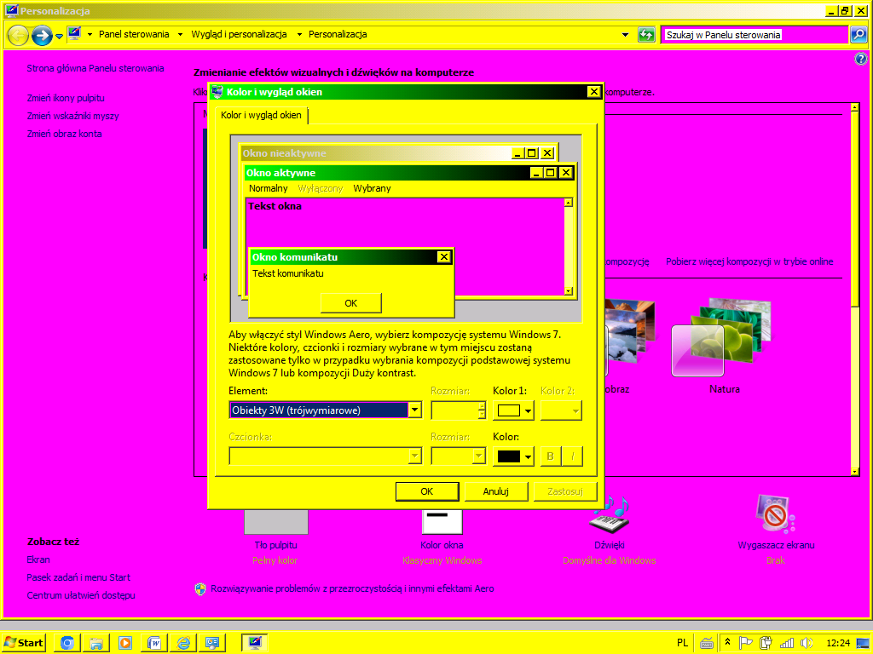This screenshot has width=873, height=654.
Task: Open the help question mark icon
Action: (x=861, y=59)
